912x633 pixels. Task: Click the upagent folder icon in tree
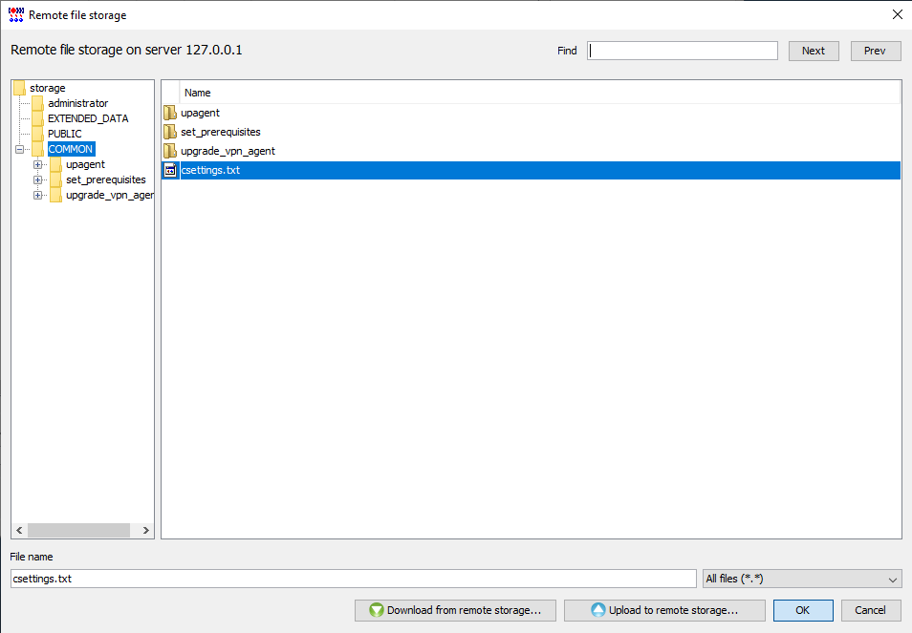(55, 164)
